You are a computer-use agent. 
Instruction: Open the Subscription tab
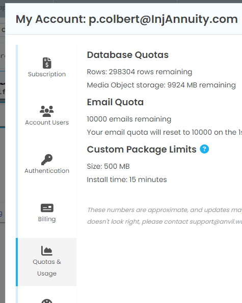point(47,69)
